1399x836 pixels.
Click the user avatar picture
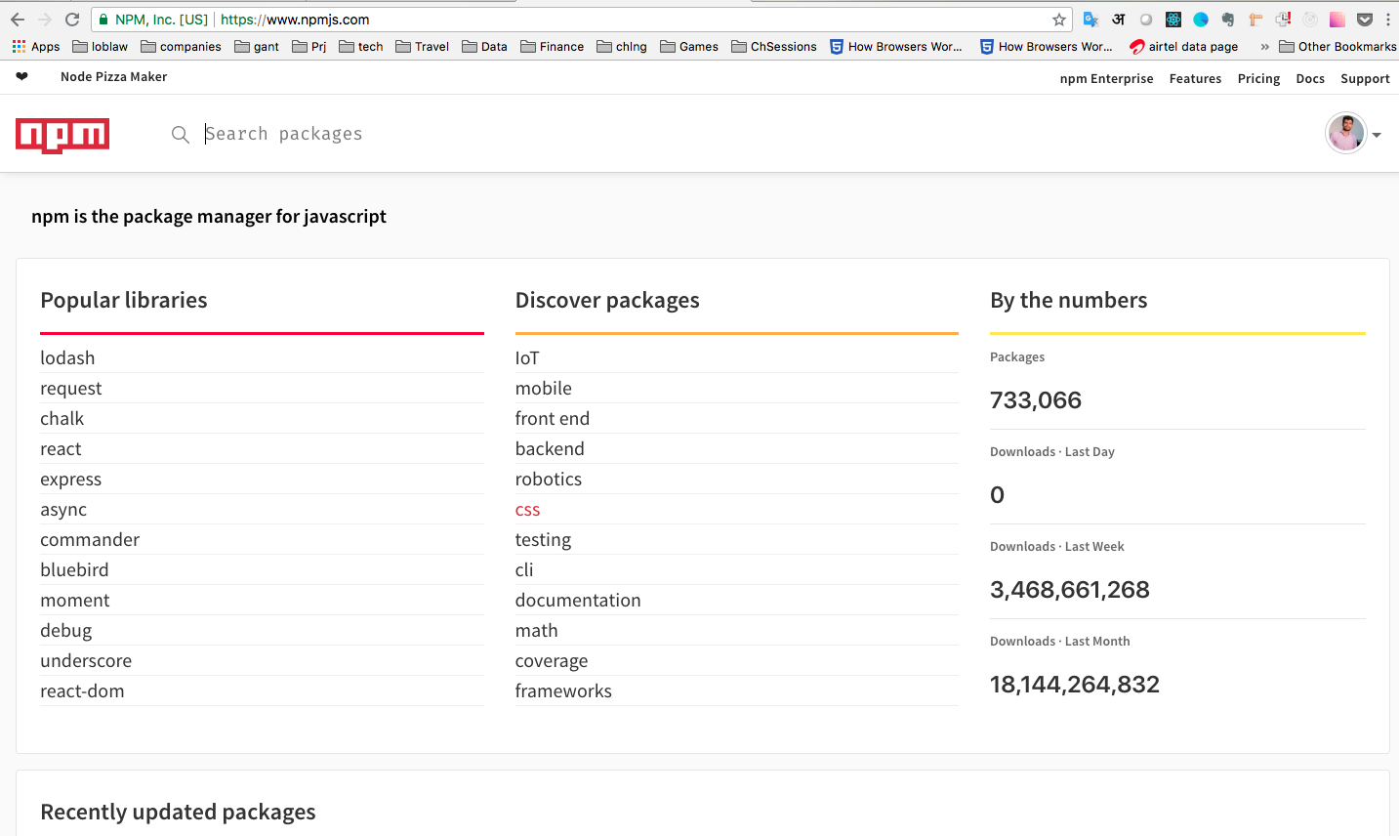tap(1346, 134)
